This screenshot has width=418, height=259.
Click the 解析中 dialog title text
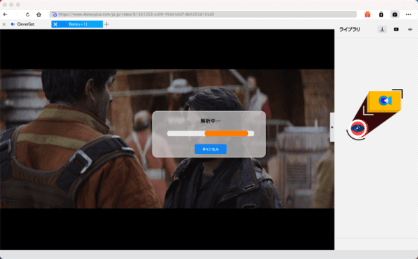[x=210, y=121]
